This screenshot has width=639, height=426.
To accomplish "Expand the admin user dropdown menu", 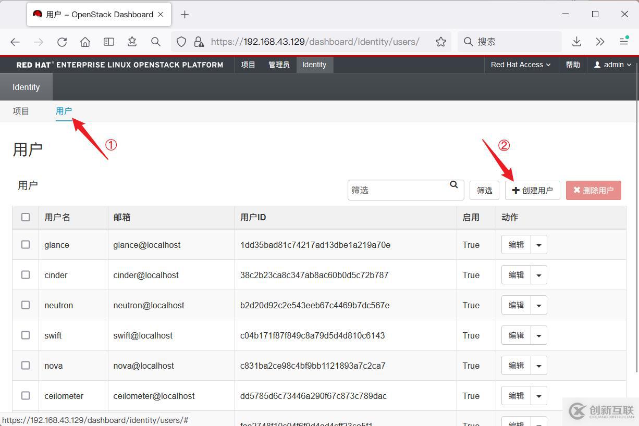I will pos(613,65).
